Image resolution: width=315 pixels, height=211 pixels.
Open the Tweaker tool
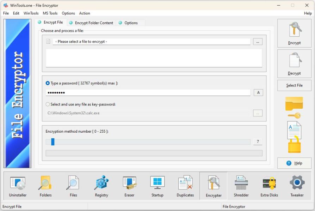click(x=297, y=186)
